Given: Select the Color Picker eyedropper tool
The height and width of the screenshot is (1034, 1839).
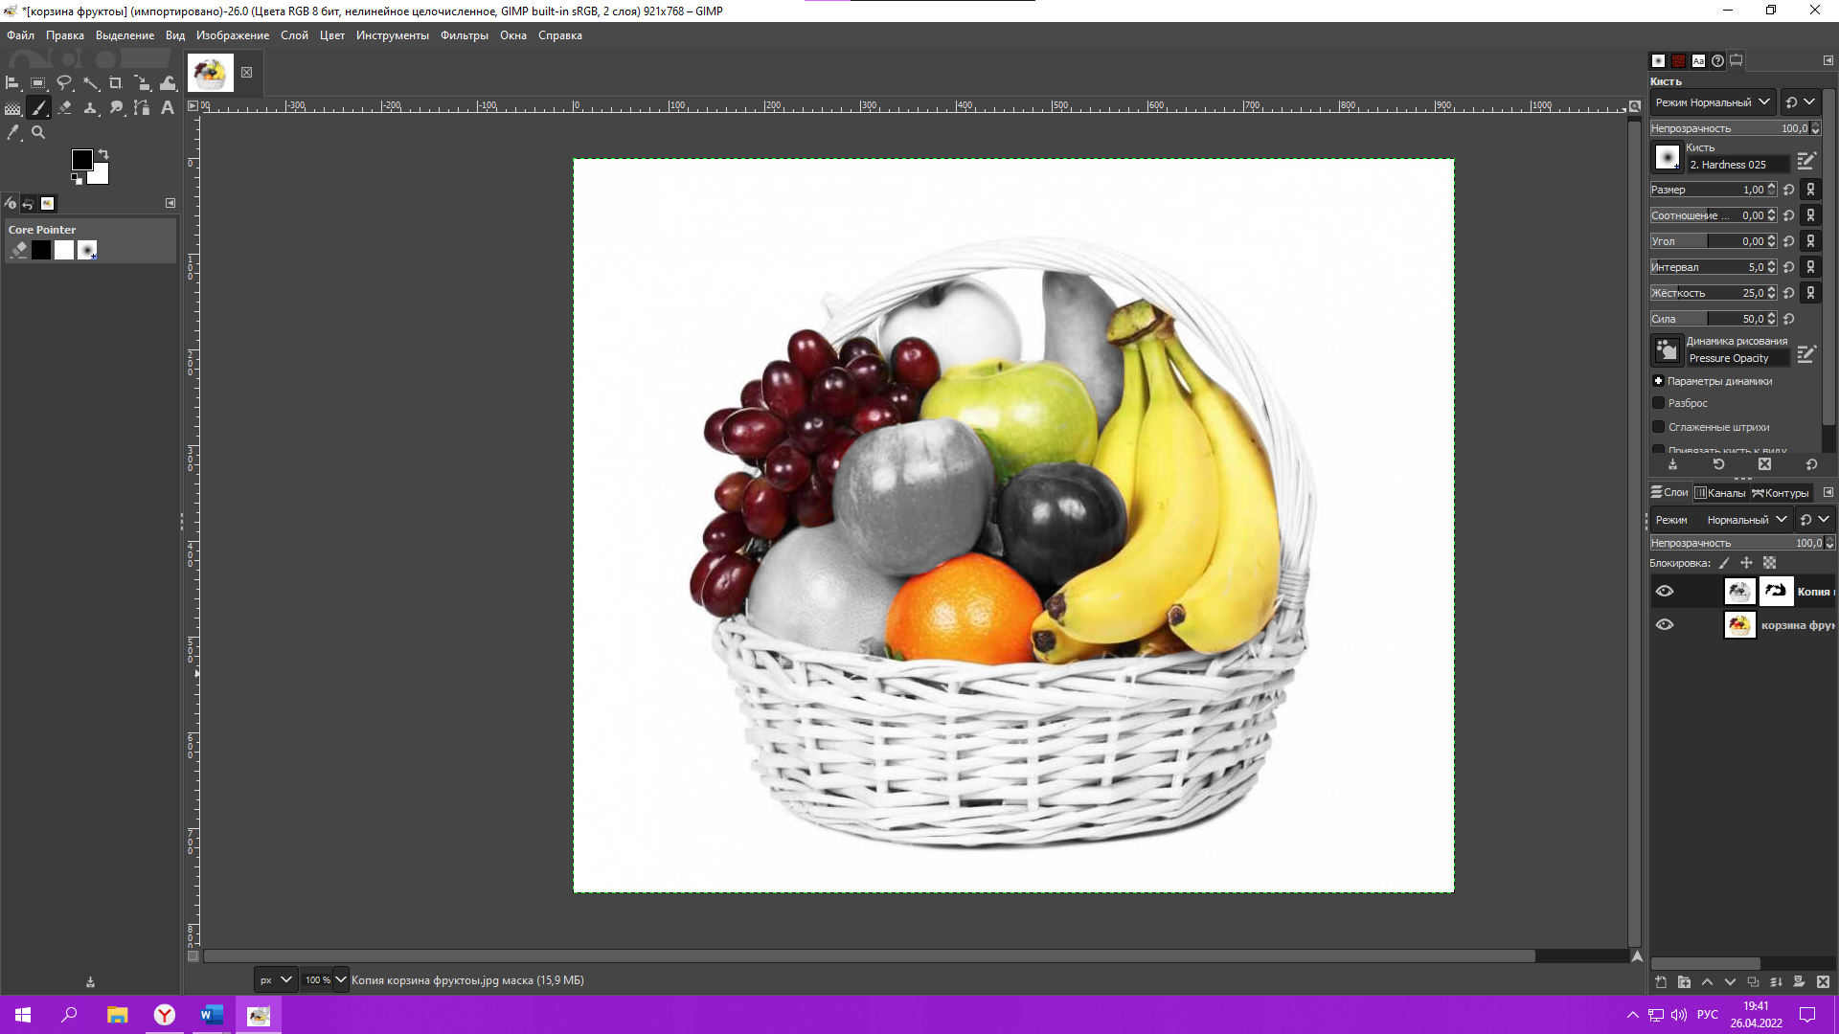Looking at the screenshot, I should 12,133.
